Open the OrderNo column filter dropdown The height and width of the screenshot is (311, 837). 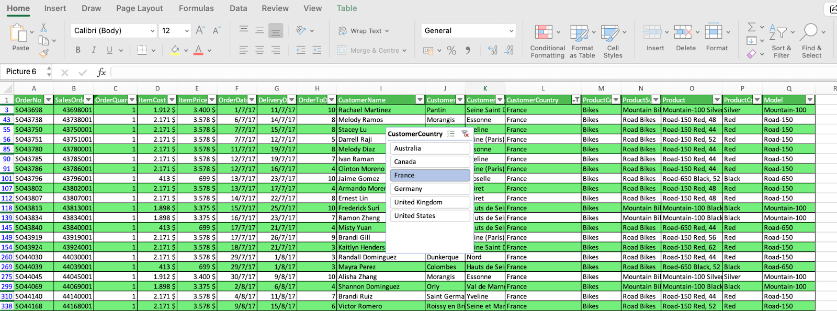coord(49,100)
